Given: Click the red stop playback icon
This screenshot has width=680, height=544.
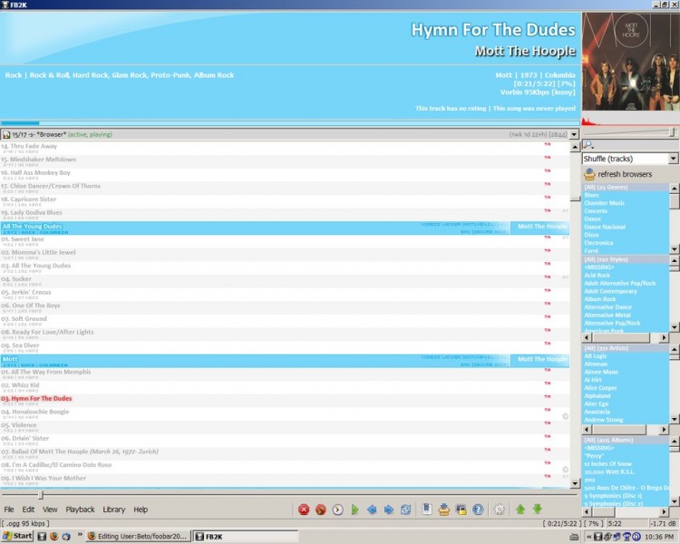Looking at the screenshot, I should (305, 510).
